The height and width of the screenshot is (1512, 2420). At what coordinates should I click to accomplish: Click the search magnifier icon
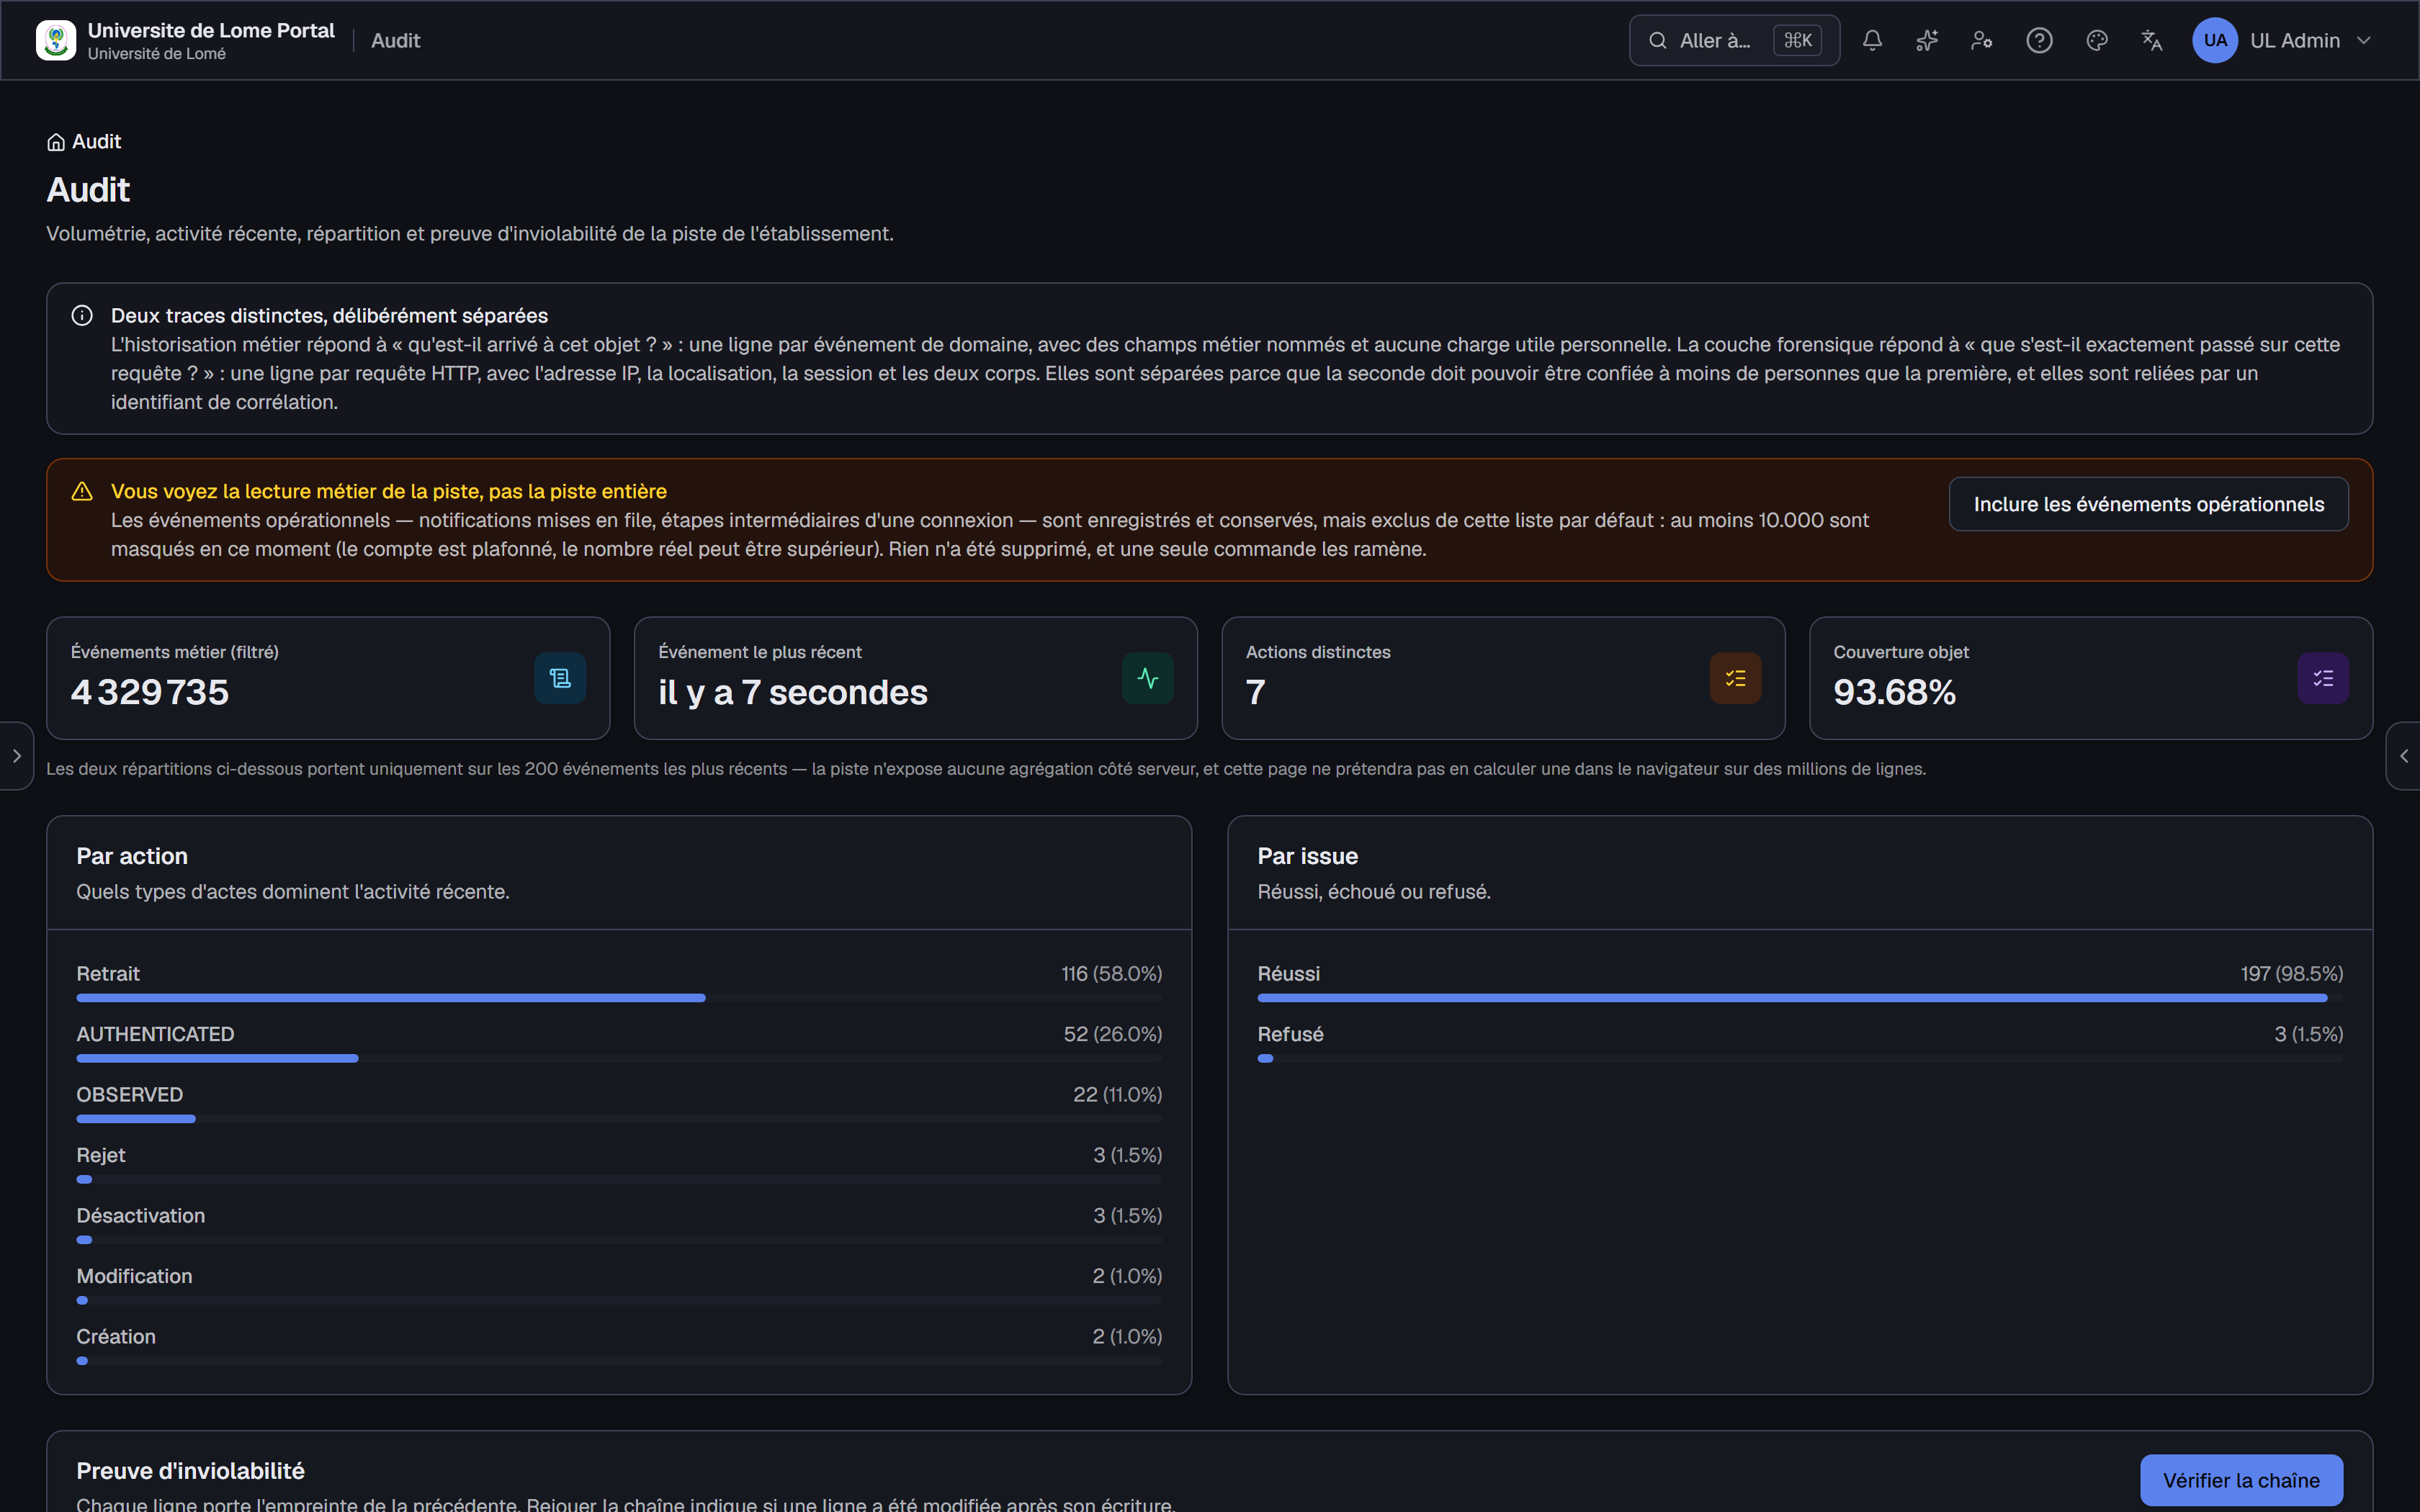tap(1657, 40)
